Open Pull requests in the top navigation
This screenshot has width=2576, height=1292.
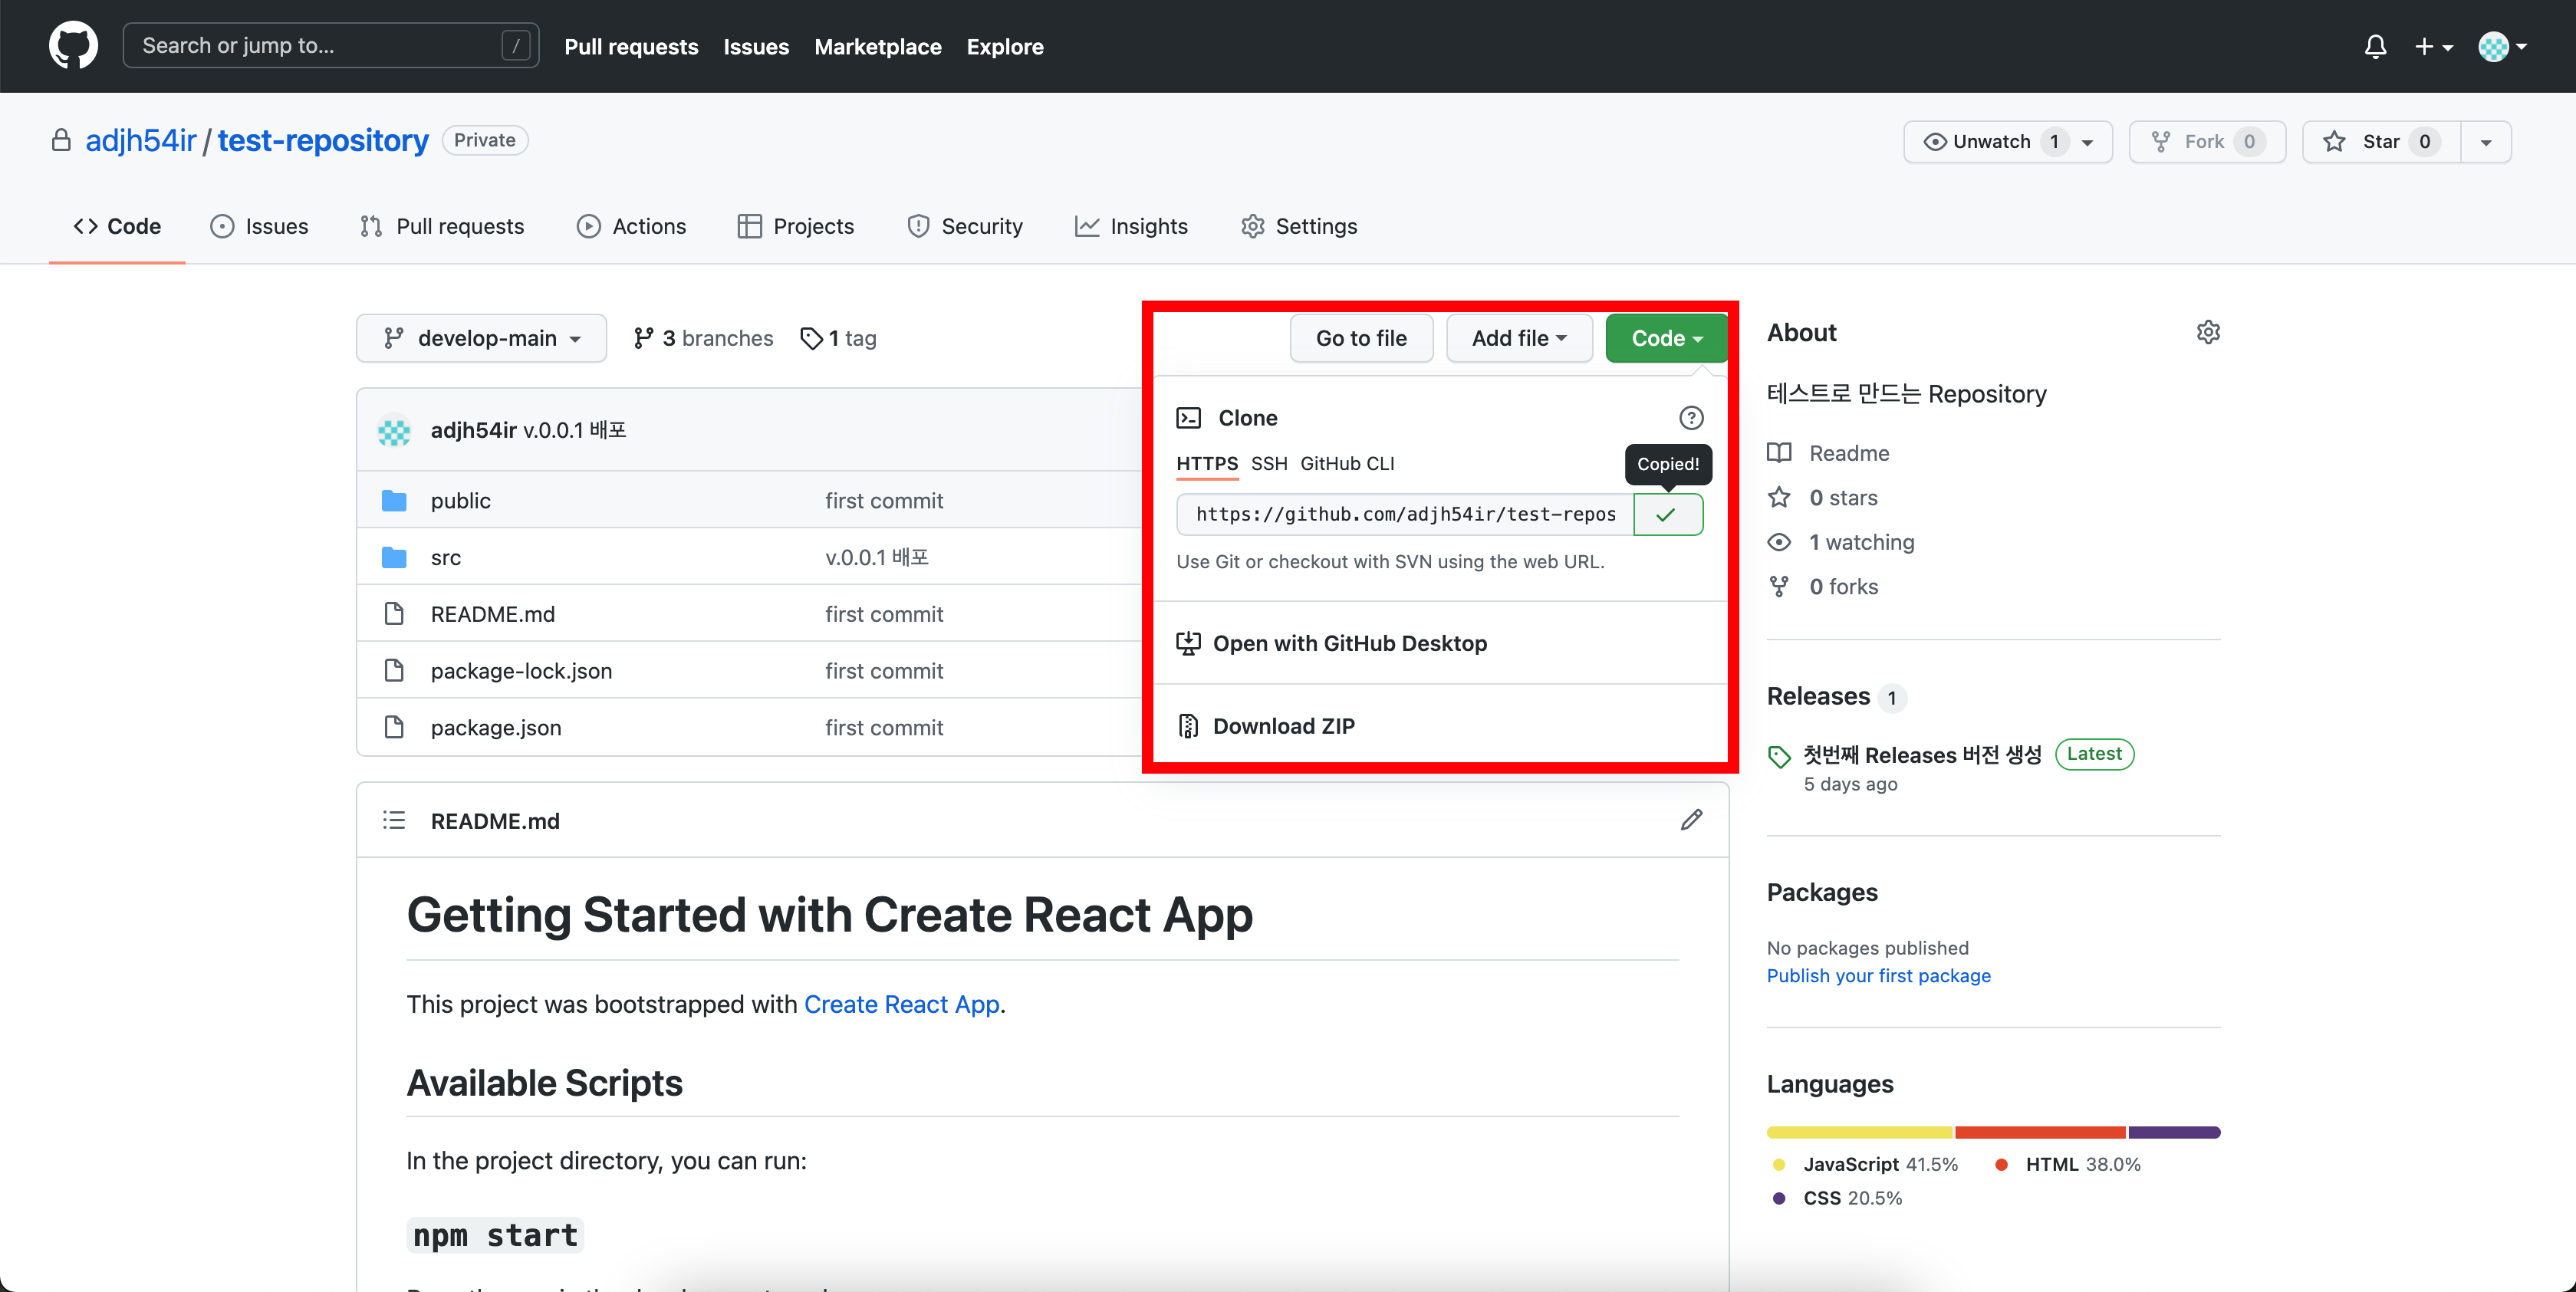coord(631,46)
